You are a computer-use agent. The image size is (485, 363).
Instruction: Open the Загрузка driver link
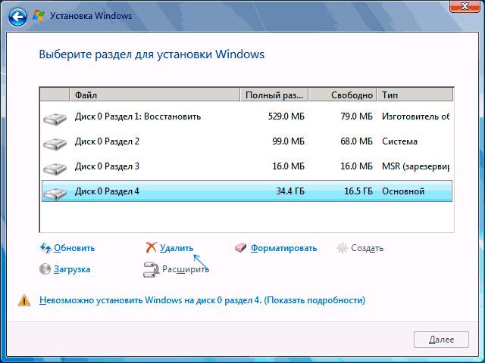pos(72,269)
